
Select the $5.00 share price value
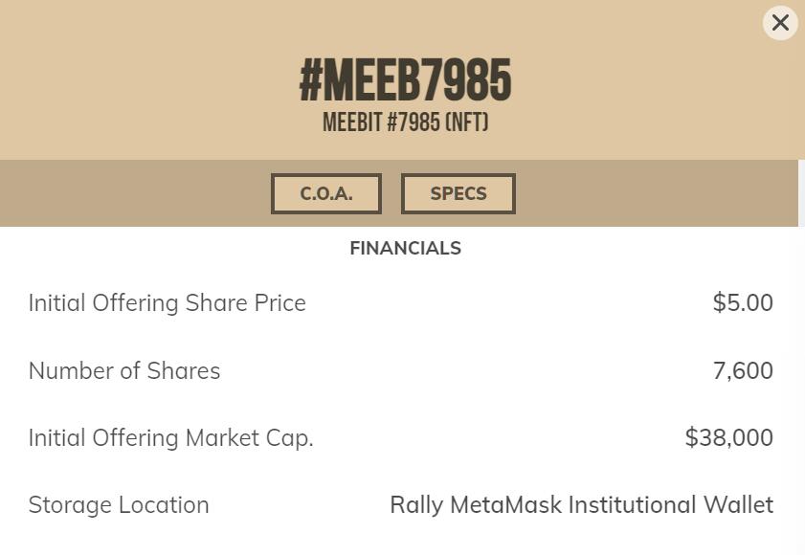(x=743, y=303)
